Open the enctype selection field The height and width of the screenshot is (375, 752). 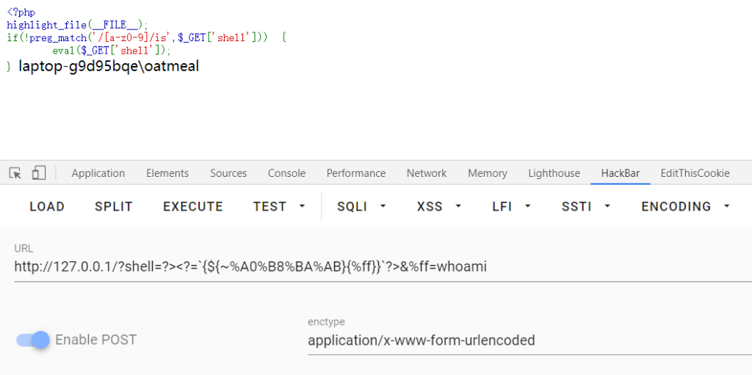pos(530,341)
